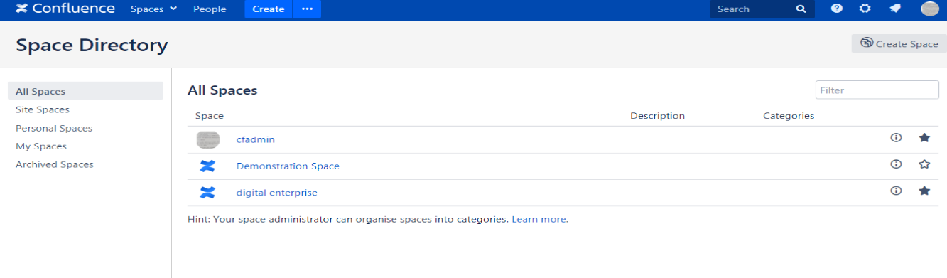Open the user profile avatar menu
The height and width of the screenshot is (278, 947).
[929, 9]
